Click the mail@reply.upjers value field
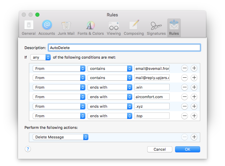The width and height of the screenshot is (225, 166). click(x=152, y=78)
